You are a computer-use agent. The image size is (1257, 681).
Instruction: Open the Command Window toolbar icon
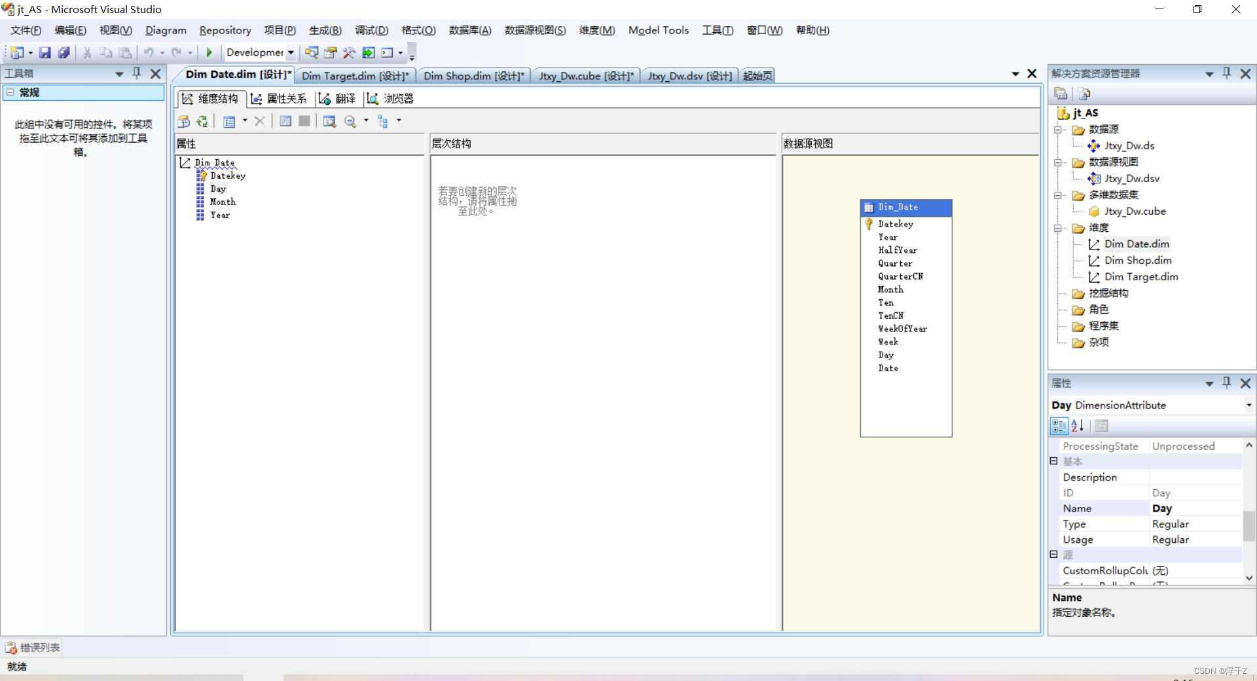click(x=388, y=52)
